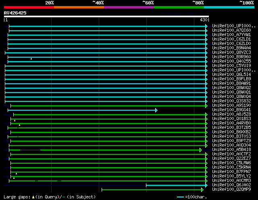Click the purple ~60% identity legend segment
Viewport: 258px width, 200px height.
click(x=129, y=7)
